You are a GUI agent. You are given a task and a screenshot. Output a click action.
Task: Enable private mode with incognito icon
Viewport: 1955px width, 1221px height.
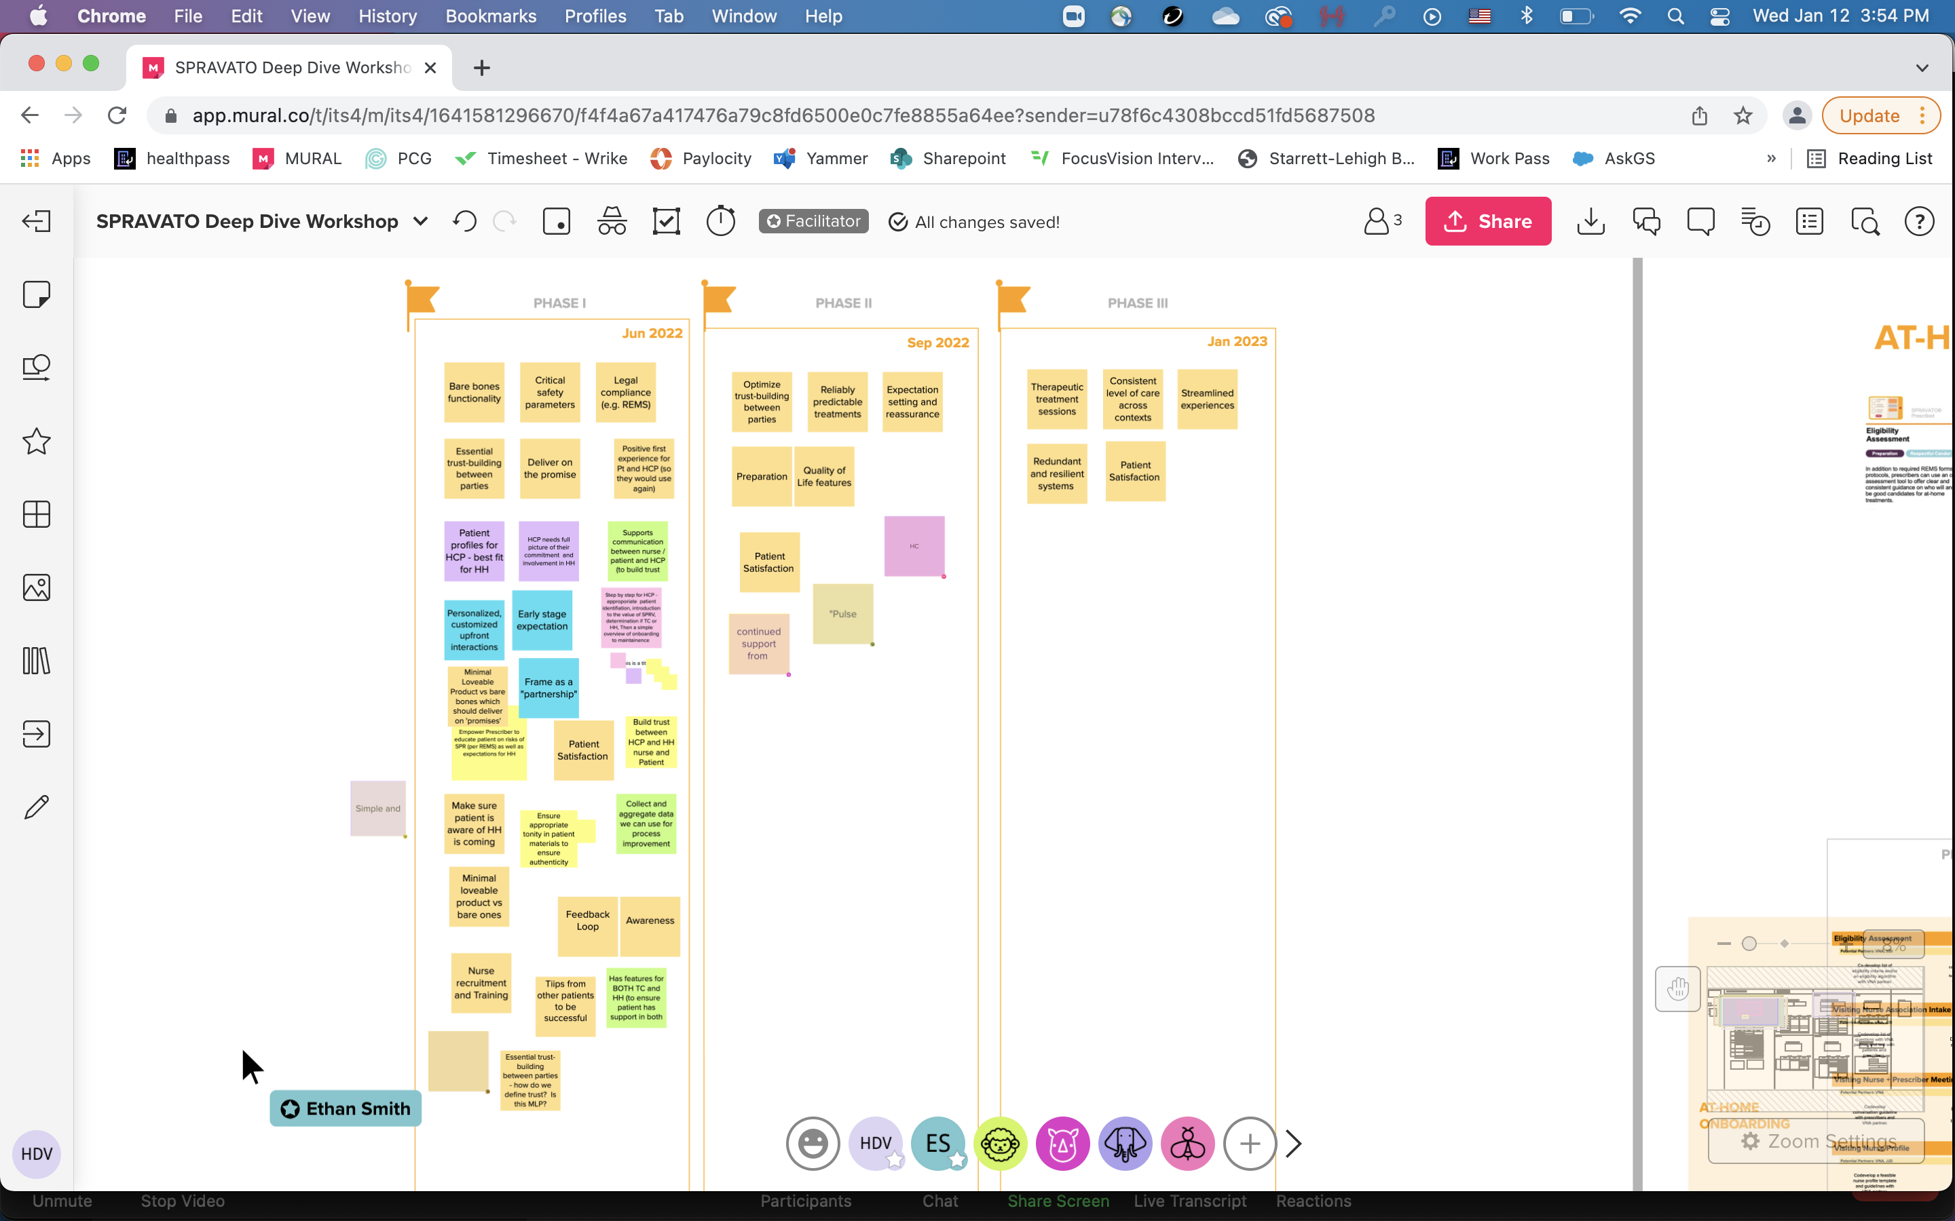coord(612,221)
